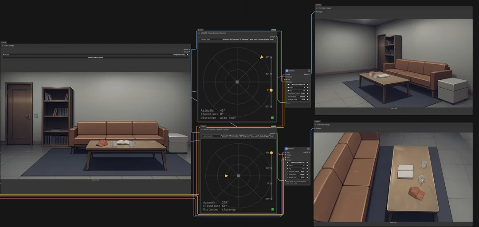Click prompt output socket on upper camera node
479x227 pixels.
point(276,37)
